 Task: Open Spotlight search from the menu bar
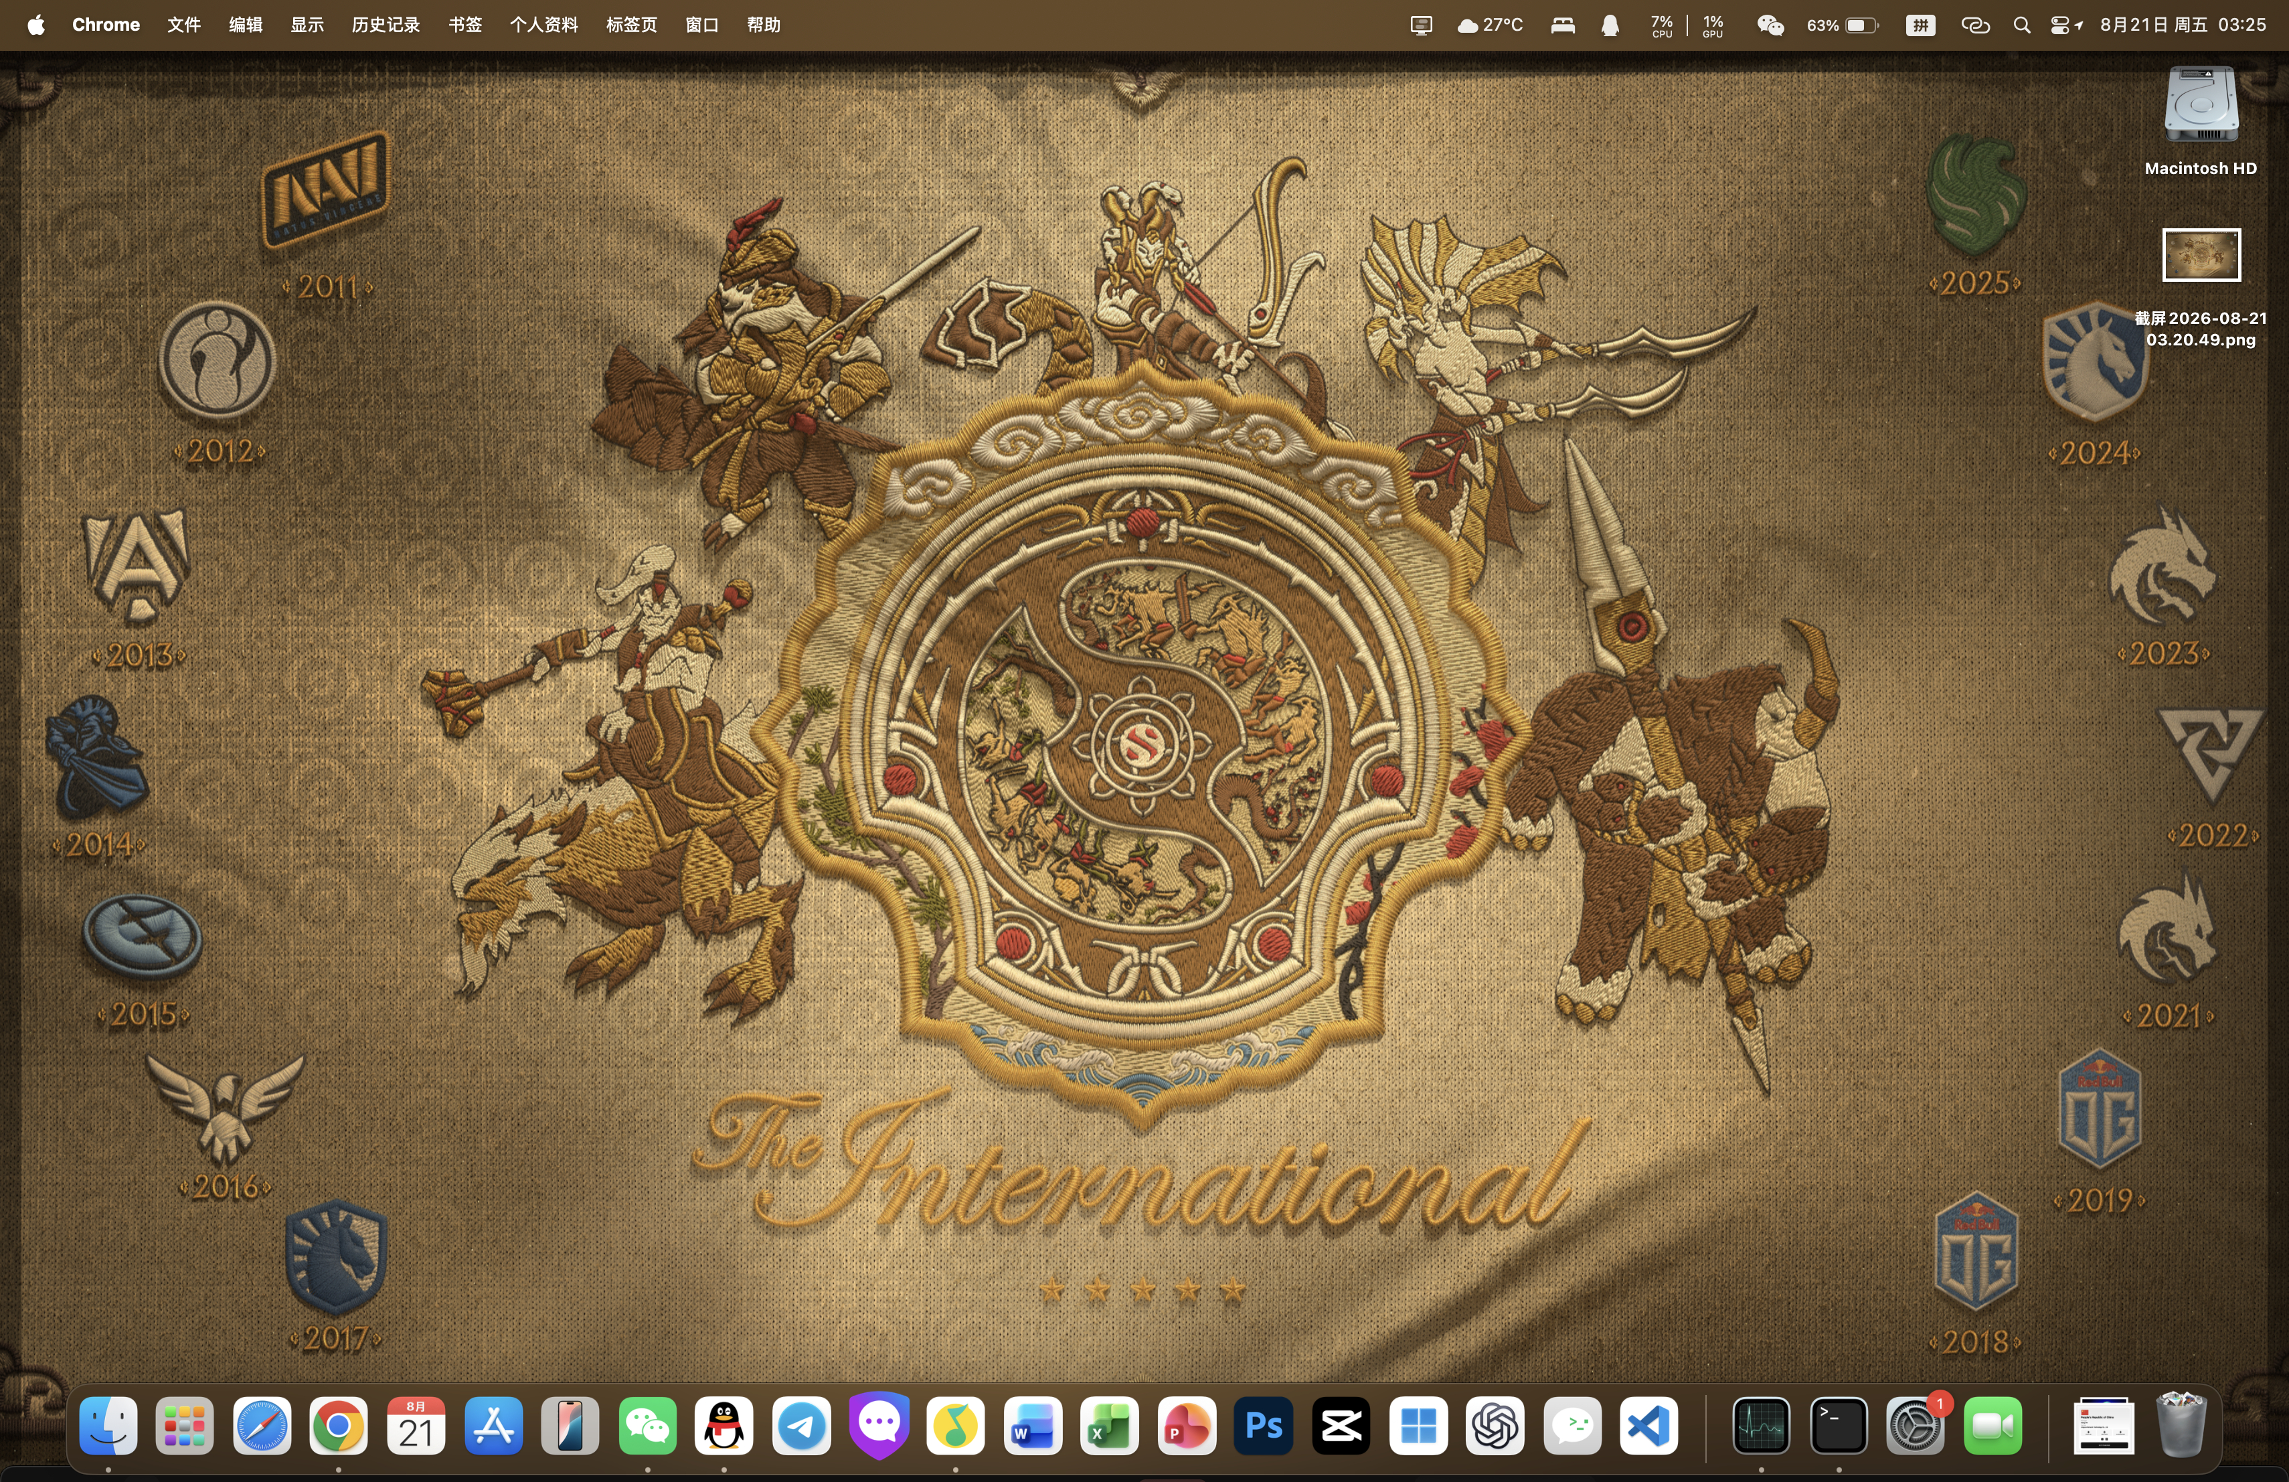2022,25
